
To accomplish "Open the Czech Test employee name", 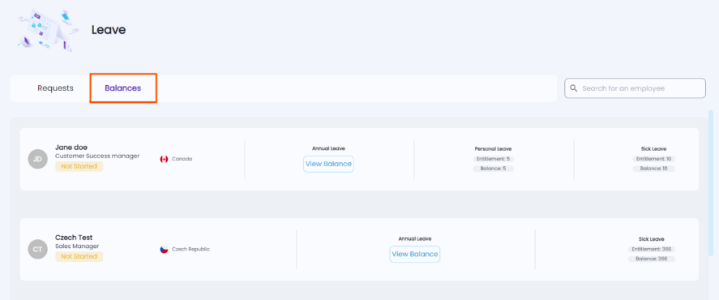I will (74, 238).
